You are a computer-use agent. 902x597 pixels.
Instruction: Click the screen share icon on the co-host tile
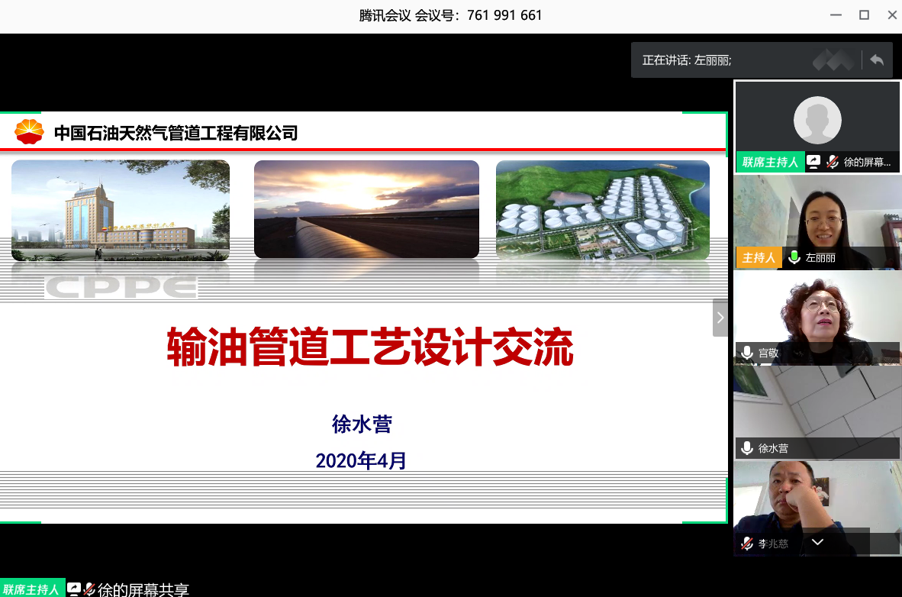[x=813, y=162]
